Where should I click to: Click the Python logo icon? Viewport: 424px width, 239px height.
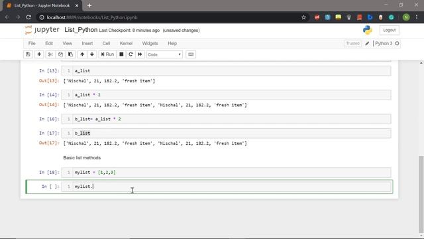point(367,30)
